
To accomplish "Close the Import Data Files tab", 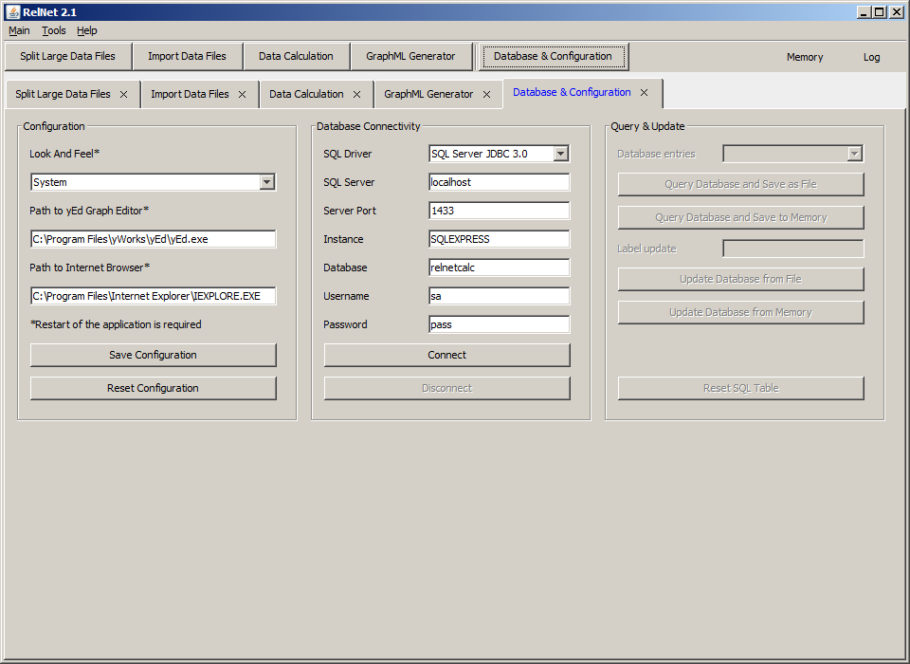I will click(242, 94).
